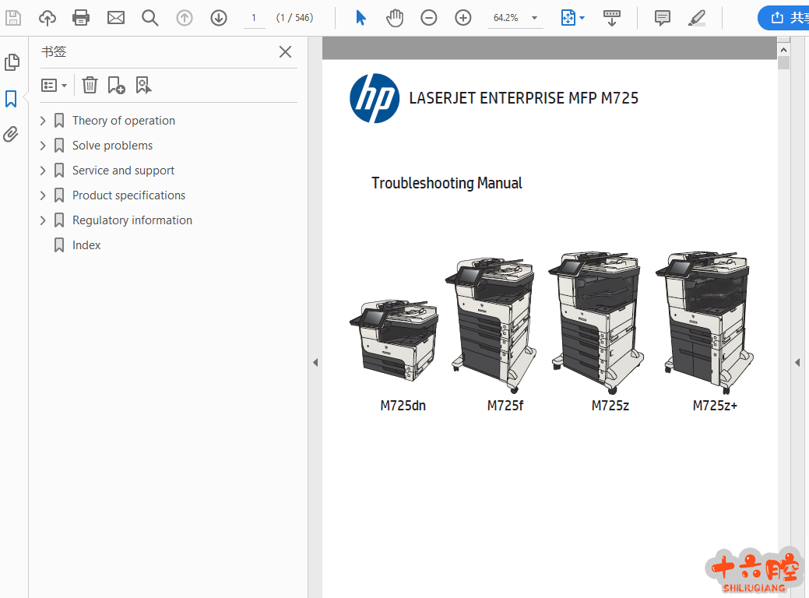Open the search magnifier tool
This screenshot has height=598, width=809.
click(149, 17)
